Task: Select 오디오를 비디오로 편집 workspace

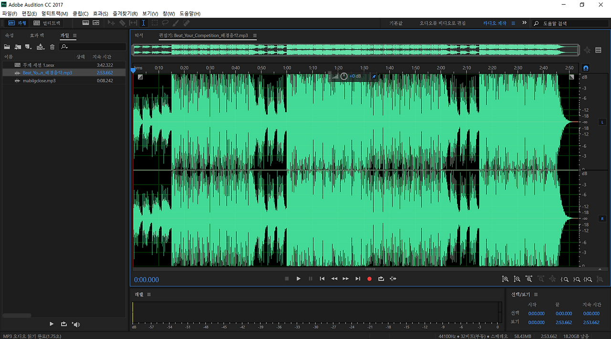Action: [x=442, y=23]
